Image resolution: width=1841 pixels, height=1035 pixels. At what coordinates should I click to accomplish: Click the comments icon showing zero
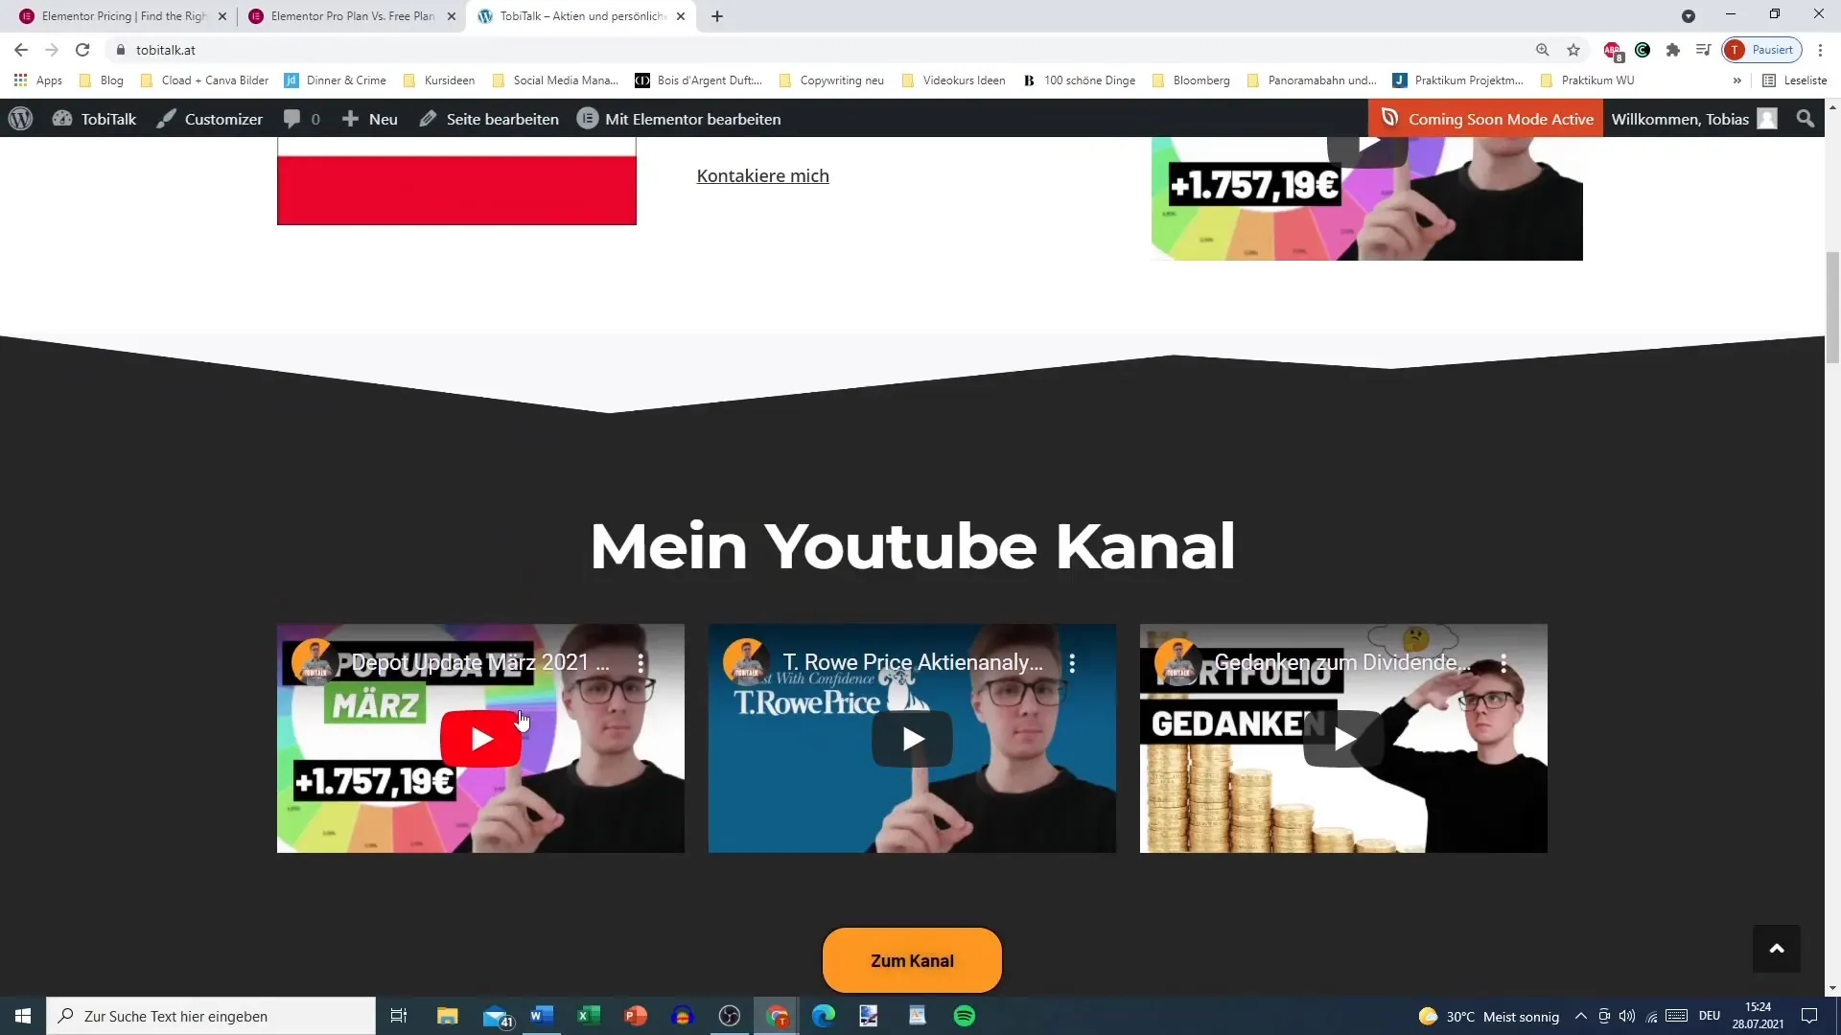[x=302, y=119]
